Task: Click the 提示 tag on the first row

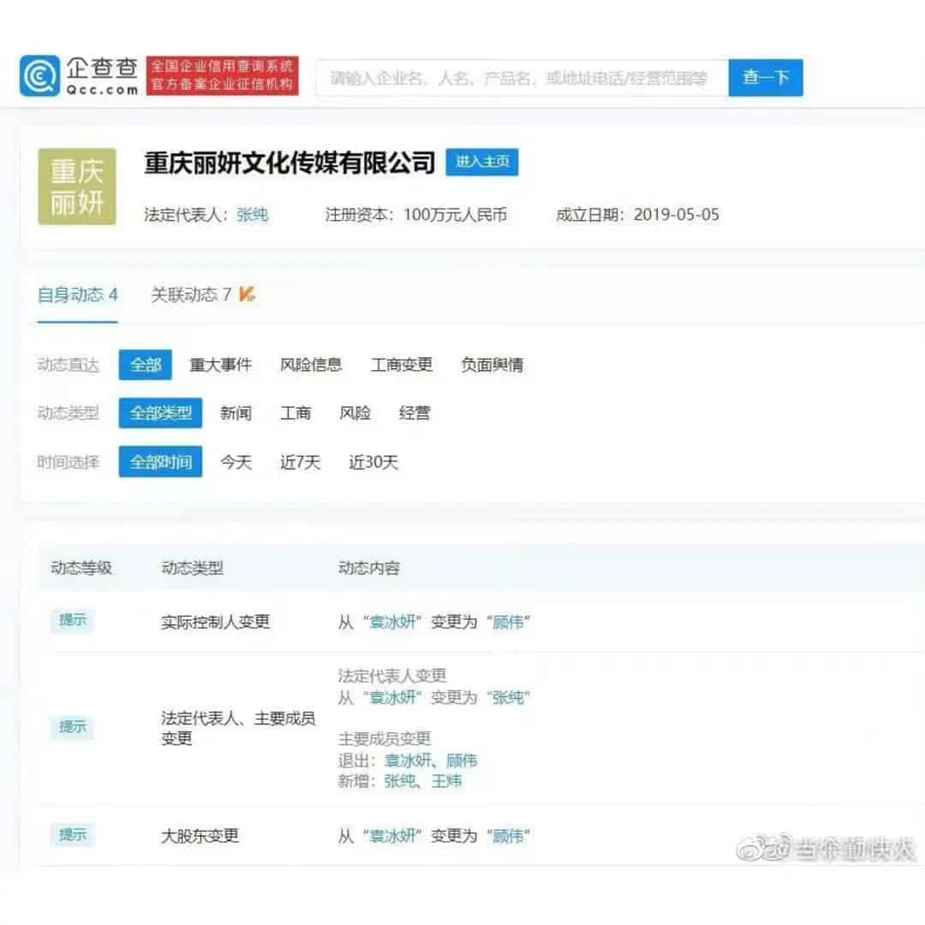Action: pyautogui.click(x=72, y=621)
